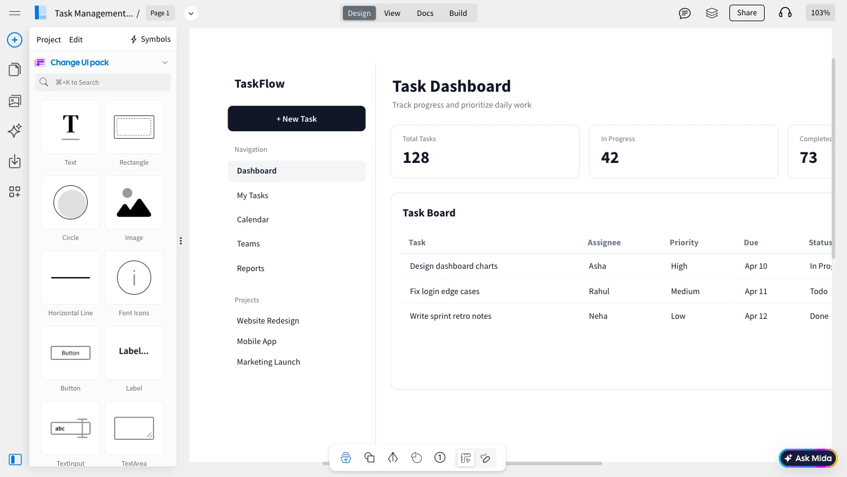The image size is (847, 477).
Task: Click the Ask Mida button
Action: (808, 458)
